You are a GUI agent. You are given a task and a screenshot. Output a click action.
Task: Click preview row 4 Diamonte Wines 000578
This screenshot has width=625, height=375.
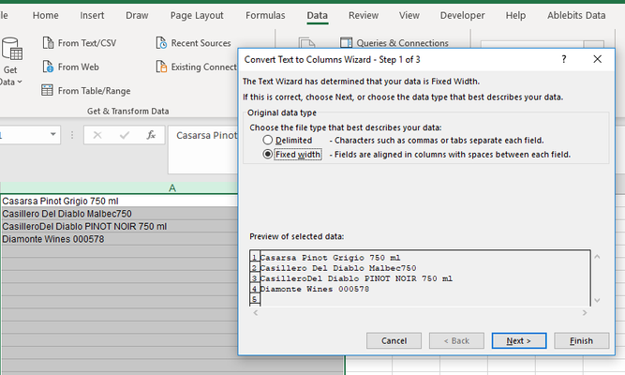coord(315,289)
